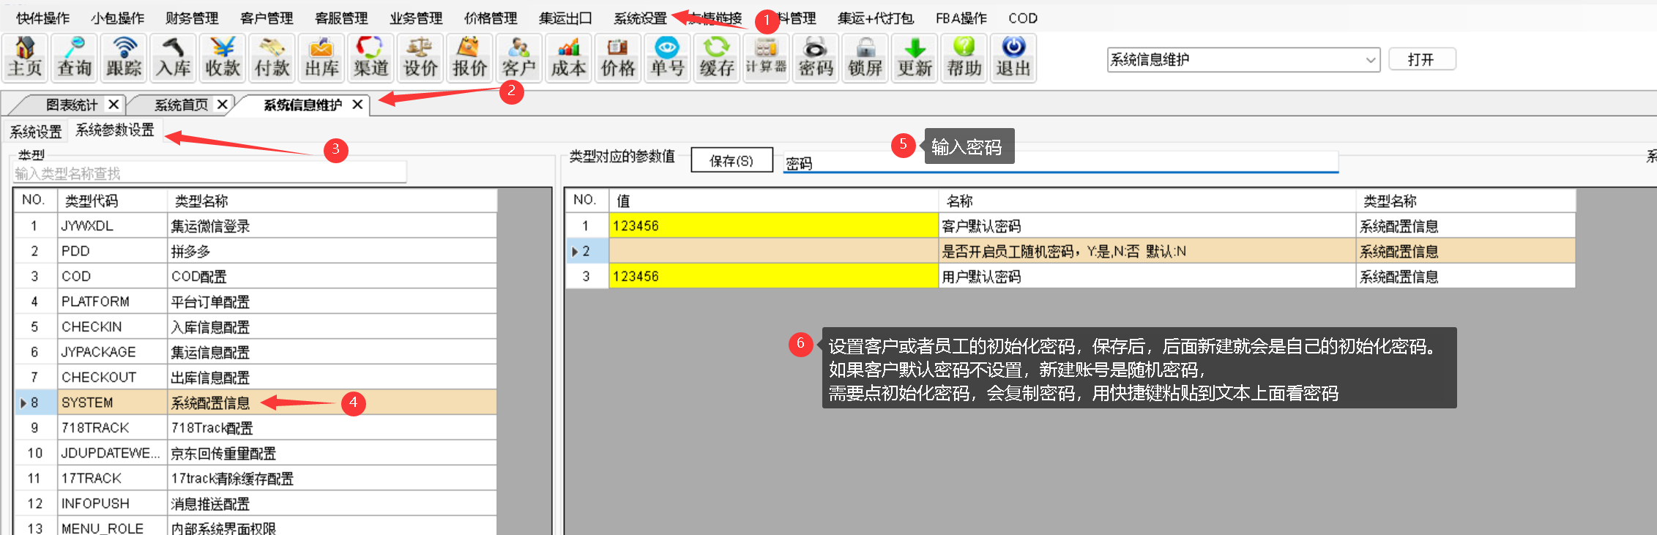The width and height of the screenshot is (1657, 535).
Task: Select the 系统设置 sub-tab
Action: [36, 132]
